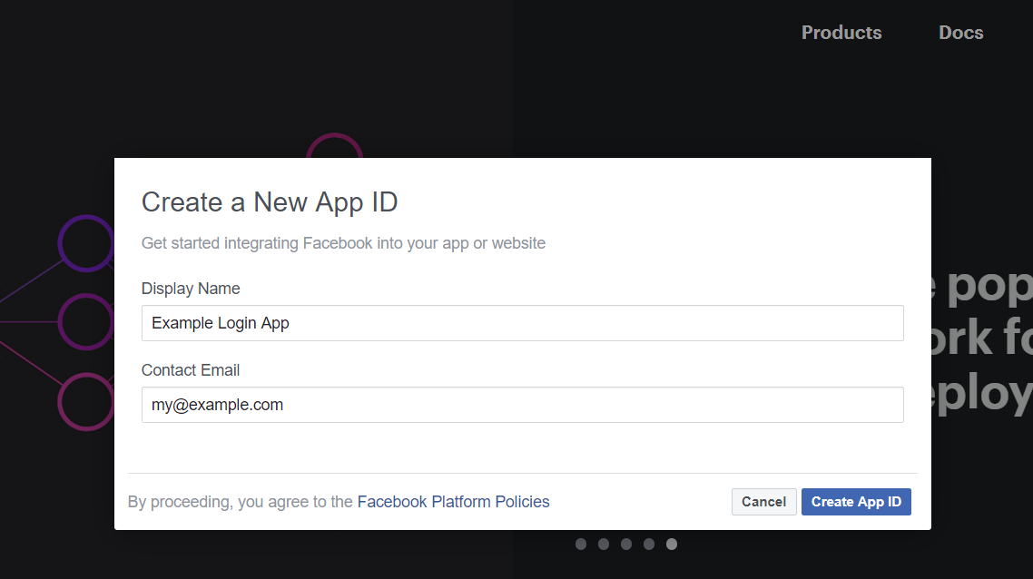
Task: Click the 'Contact Email' label
Action: point(191,370)
